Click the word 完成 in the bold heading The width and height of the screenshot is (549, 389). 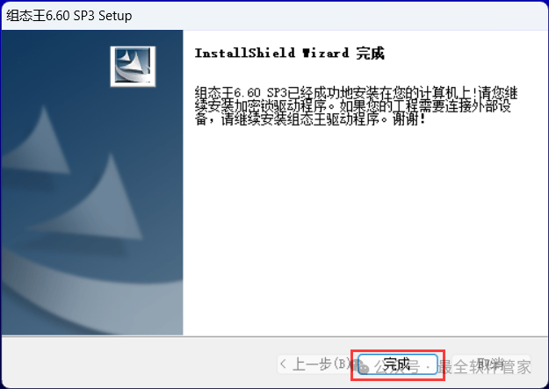(371, 54)
